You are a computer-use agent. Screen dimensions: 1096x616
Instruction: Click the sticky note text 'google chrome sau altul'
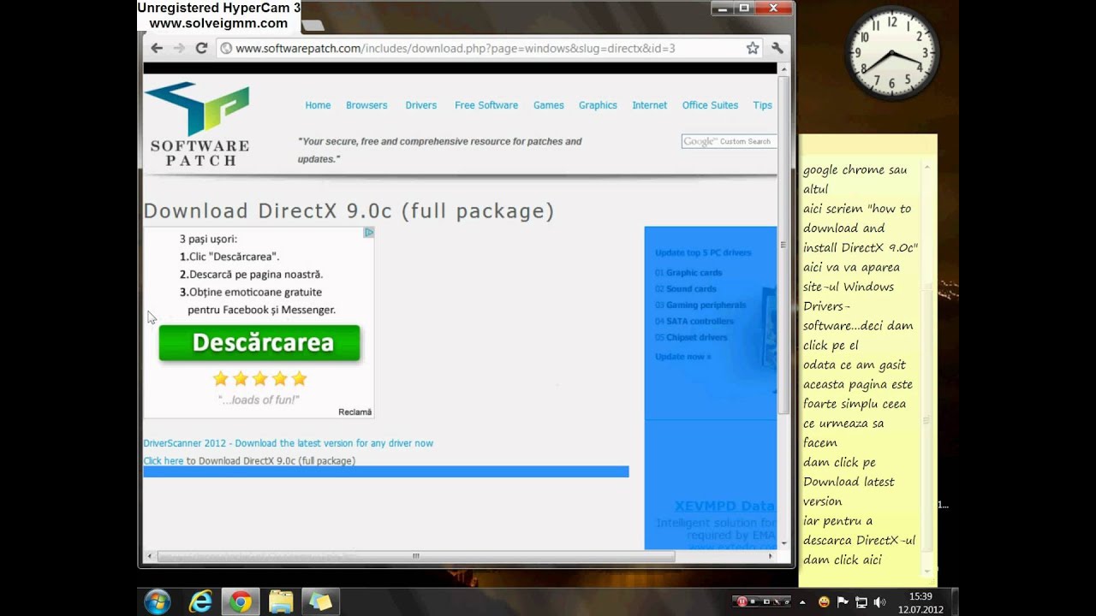tap(855, 179)
